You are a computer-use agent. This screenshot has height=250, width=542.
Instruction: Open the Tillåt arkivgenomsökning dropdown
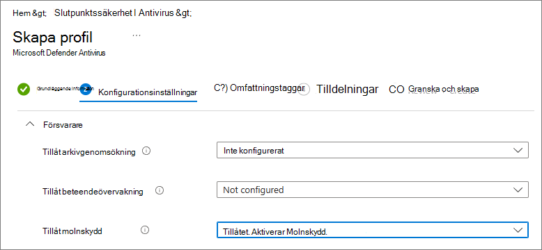[373, 150]
